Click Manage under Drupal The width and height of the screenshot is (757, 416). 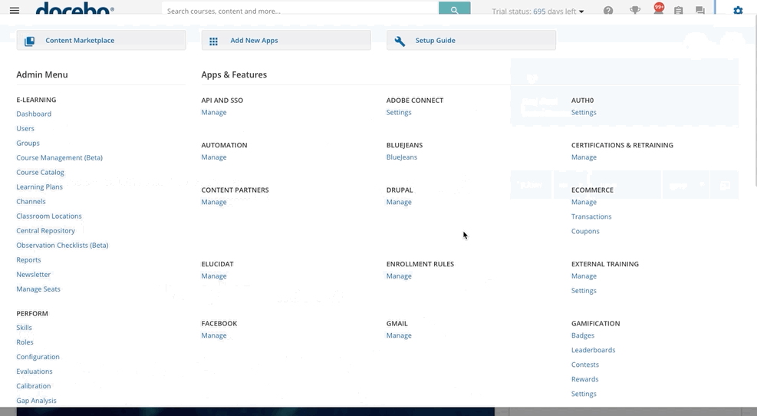click(399, 202)
